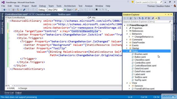Click the Save All toolbar icon
This screenshot has width=177, height=99.
point(24,10)
